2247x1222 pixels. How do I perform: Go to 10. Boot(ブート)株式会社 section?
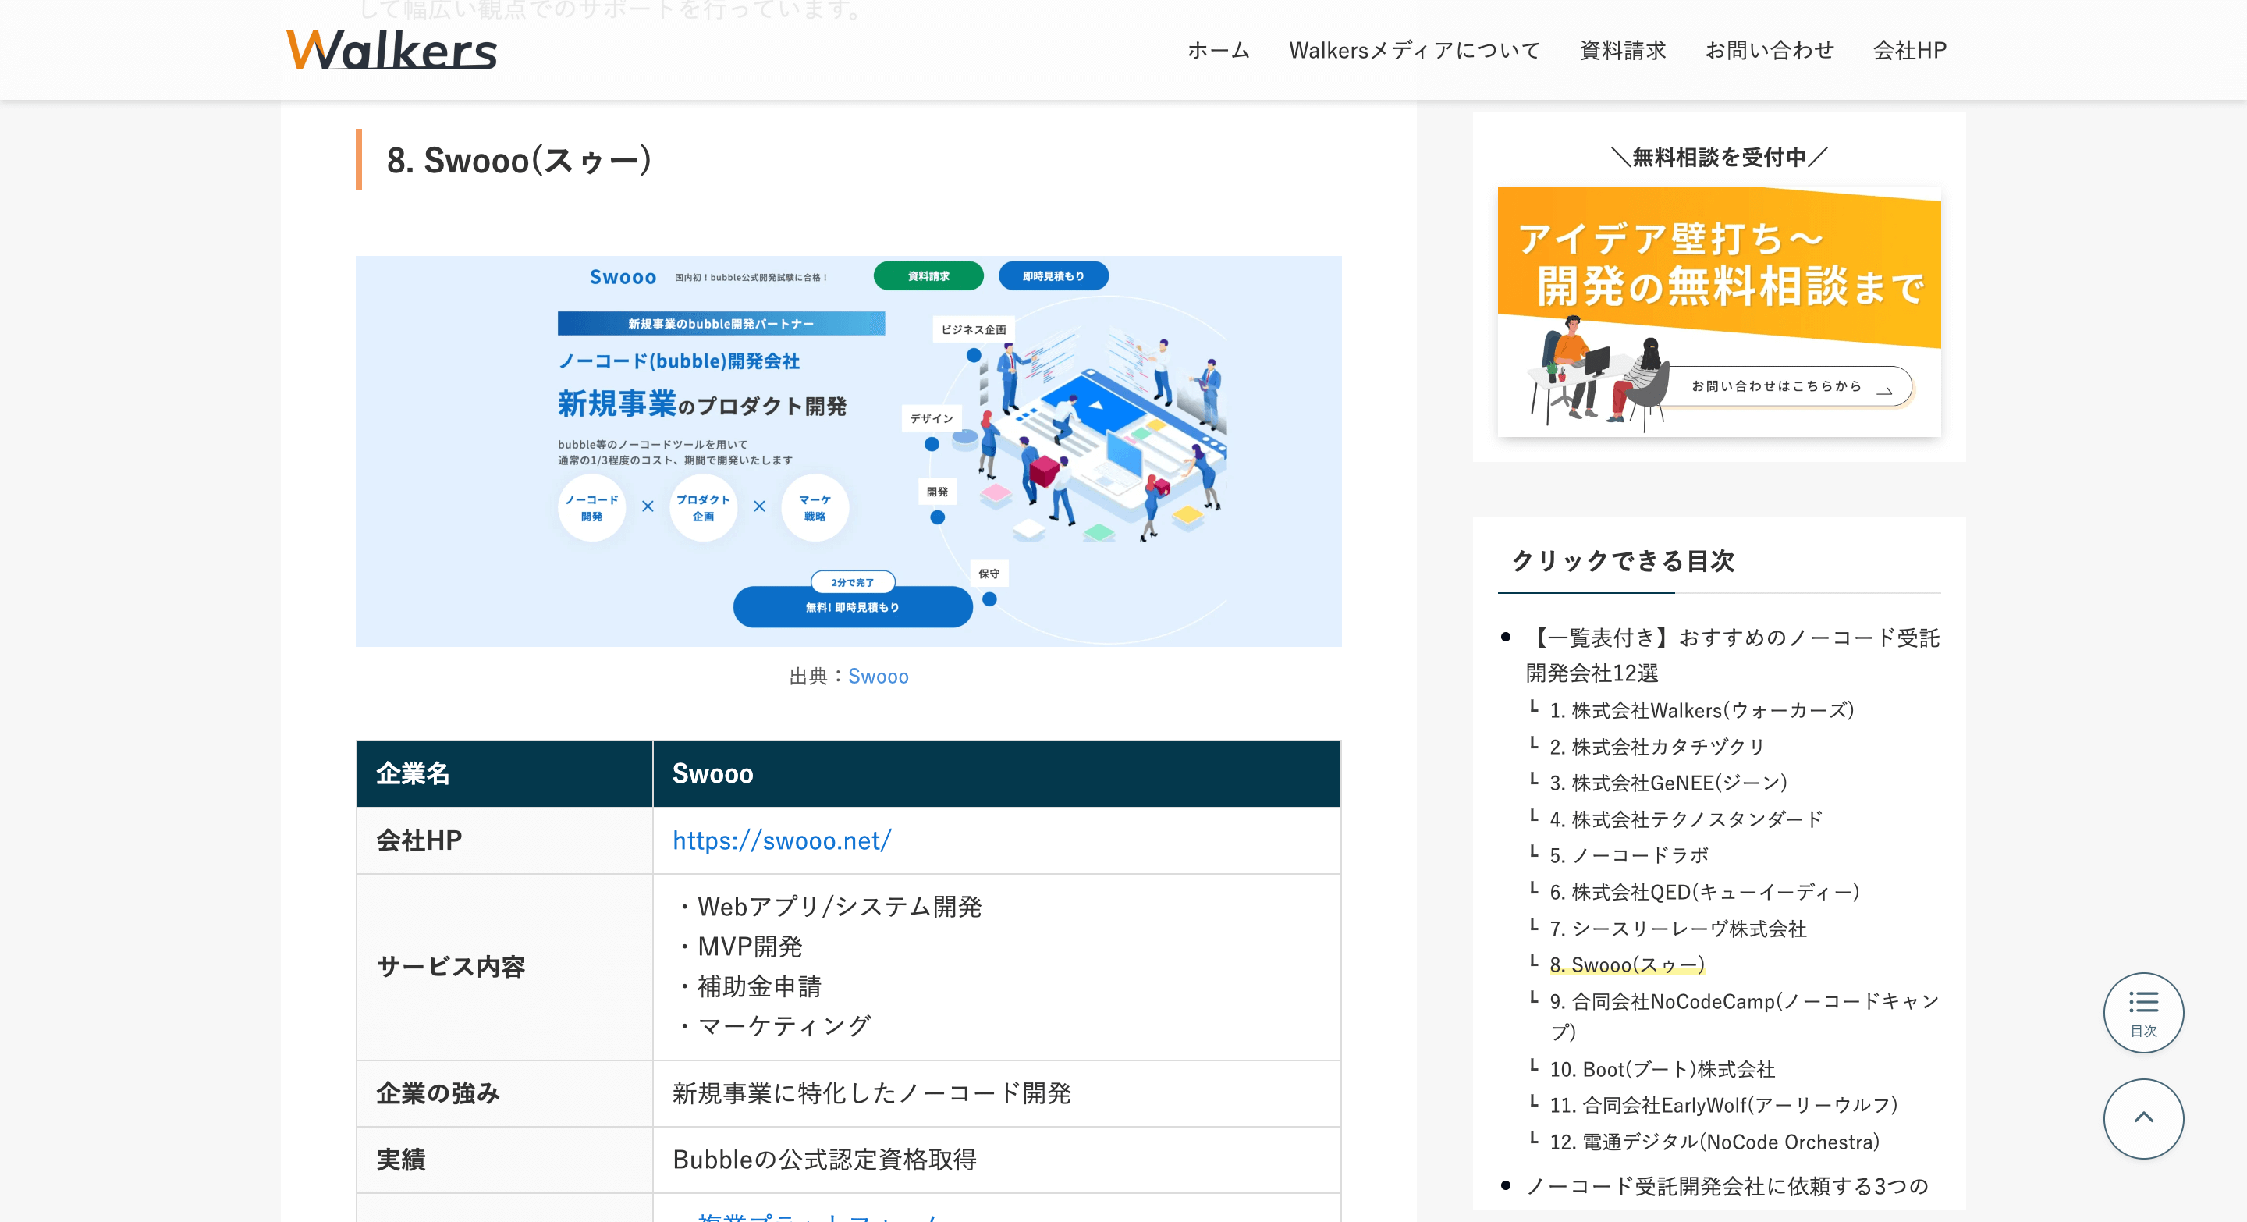pos(1662,1068)
